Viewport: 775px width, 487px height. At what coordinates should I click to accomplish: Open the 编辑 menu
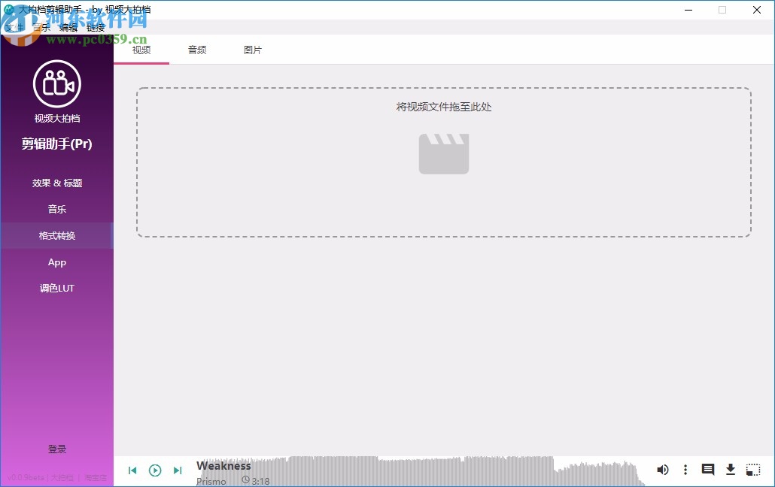68,27
